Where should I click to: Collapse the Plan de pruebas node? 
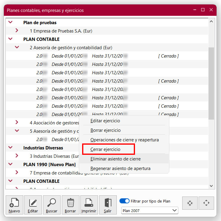(x=10, y=22)
